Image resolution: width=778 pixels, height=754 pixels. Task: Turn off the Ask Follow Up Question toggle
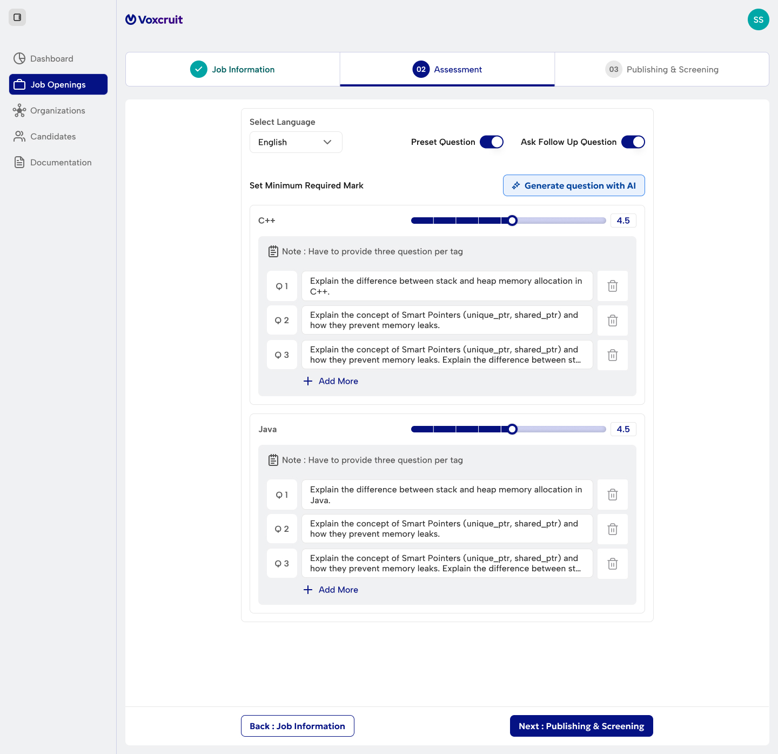(633, 142)
